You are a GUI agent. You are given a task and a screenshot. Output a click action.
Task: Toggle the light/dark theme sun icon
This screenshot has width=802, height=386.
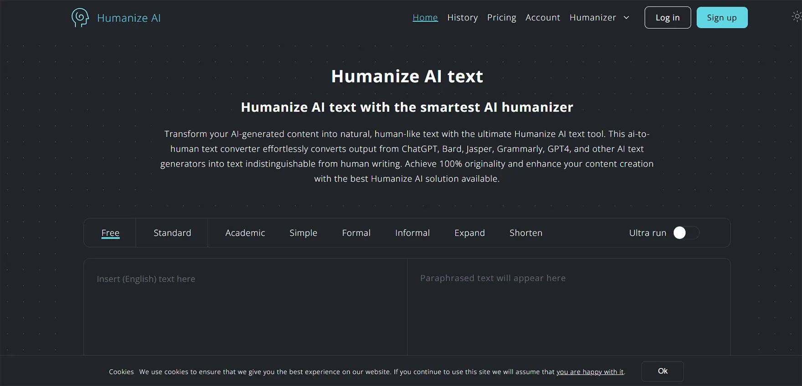pyautogui.click(x=796, y=16)
